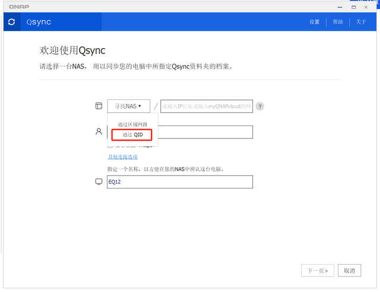The height and width of the screenshot is (292, 380).
Task: Focus the NAS IP address input field
Action: tap(207, 106)
